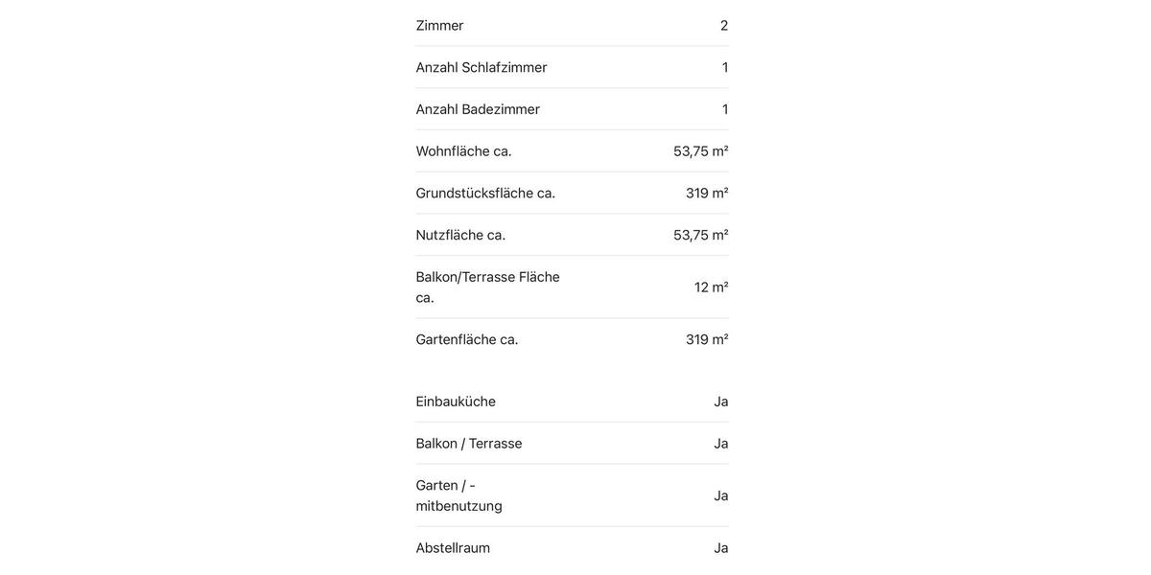Click the Balkon / Terrasse label
This screenshot has width=1151, height=575.
pyautogui.click(x=469, y=444)
